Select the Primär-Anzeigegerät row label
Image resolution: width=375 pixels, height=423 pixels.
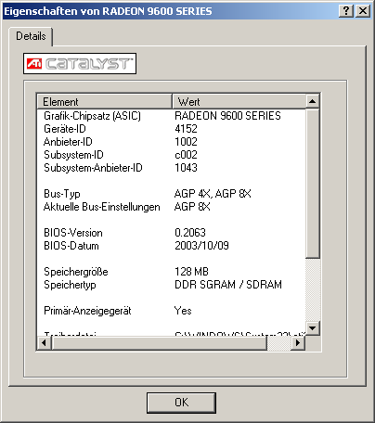click(x=87, y=311)
